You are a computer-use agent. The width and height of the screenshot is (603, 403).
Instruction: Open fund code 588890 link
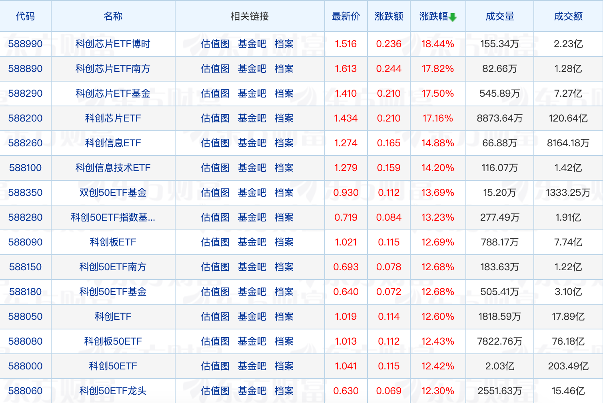[x=25, y=69]
